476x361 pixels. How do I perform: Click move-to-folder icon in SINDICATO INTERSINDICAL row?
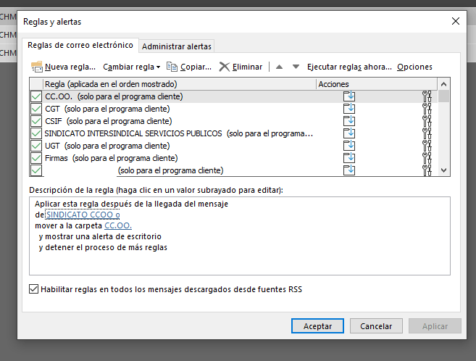349,133
